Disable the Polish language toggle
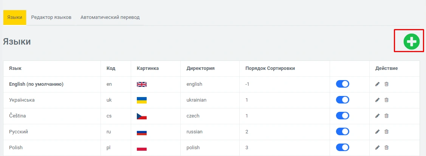 (342, 148)
